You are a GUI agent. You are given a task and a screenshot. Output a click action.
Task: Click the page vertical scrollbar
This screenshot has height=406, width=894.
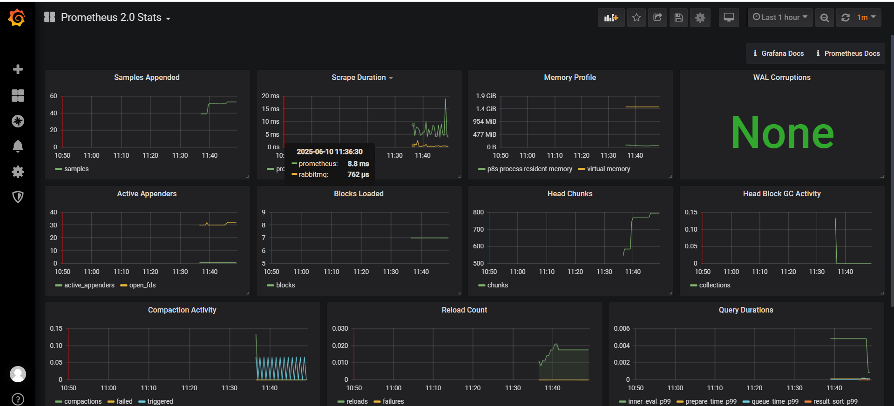892,171
